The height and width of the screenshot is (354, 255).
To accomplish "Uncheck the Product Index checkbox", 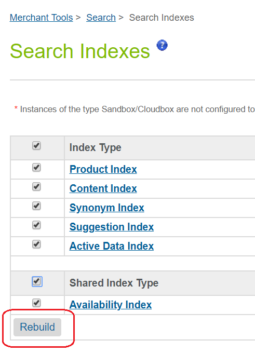I will (x=36, y=168).
